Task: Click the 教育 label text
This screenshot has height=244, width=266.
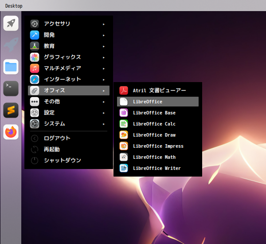Action: coord(49,46)
